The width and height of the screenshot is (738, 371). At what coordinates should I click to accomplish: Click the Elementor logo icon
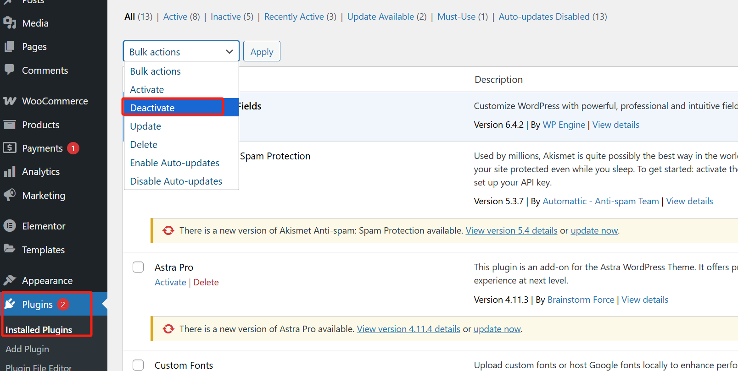(x=10, y=226)
